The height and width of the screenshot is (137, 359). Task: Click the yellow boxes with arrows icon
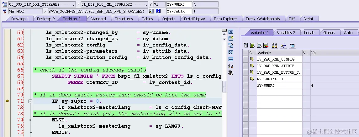click(x=275, y=45)
